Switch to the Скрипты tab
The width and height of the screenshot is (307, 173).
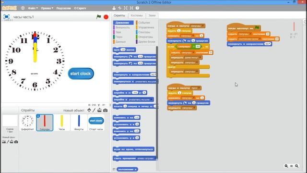(x=119, y=15)
